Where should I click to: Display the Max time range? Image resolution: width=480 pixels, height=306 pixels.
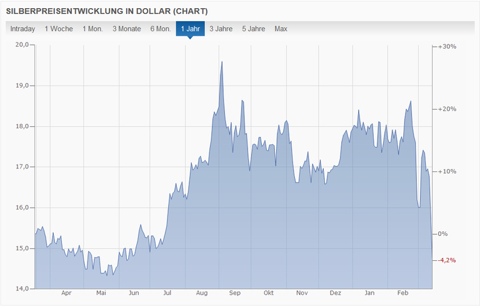click(281, 29)
